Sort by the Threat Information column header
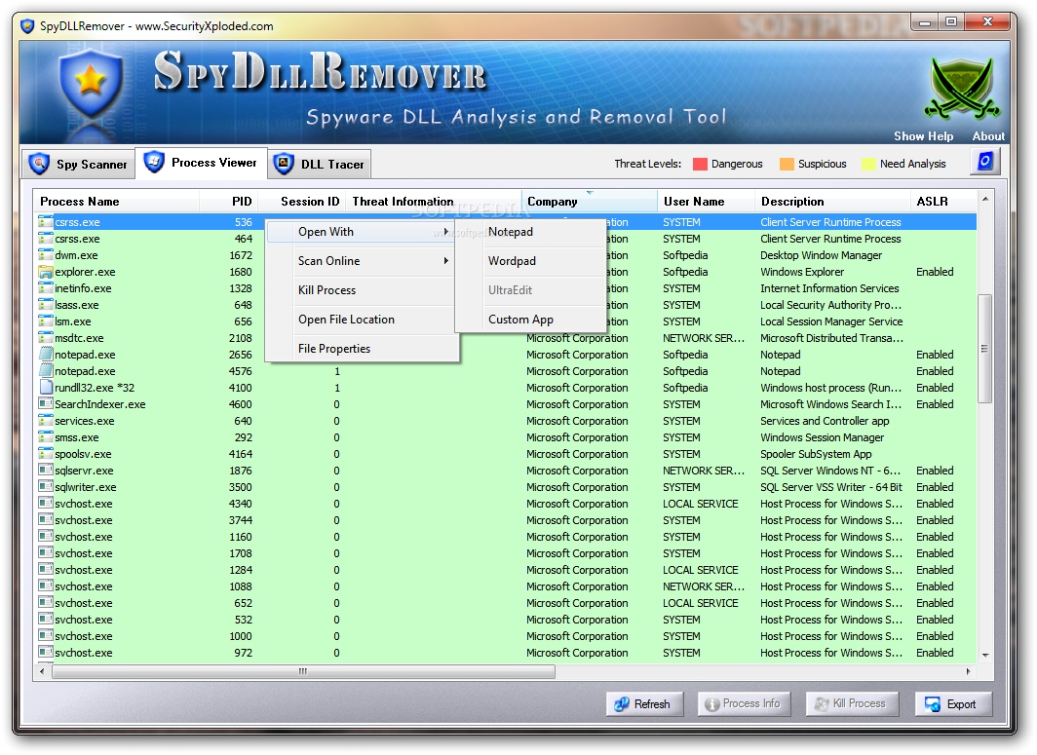Viewport: 1037px width, 755px height. click(x=435, y=201)
